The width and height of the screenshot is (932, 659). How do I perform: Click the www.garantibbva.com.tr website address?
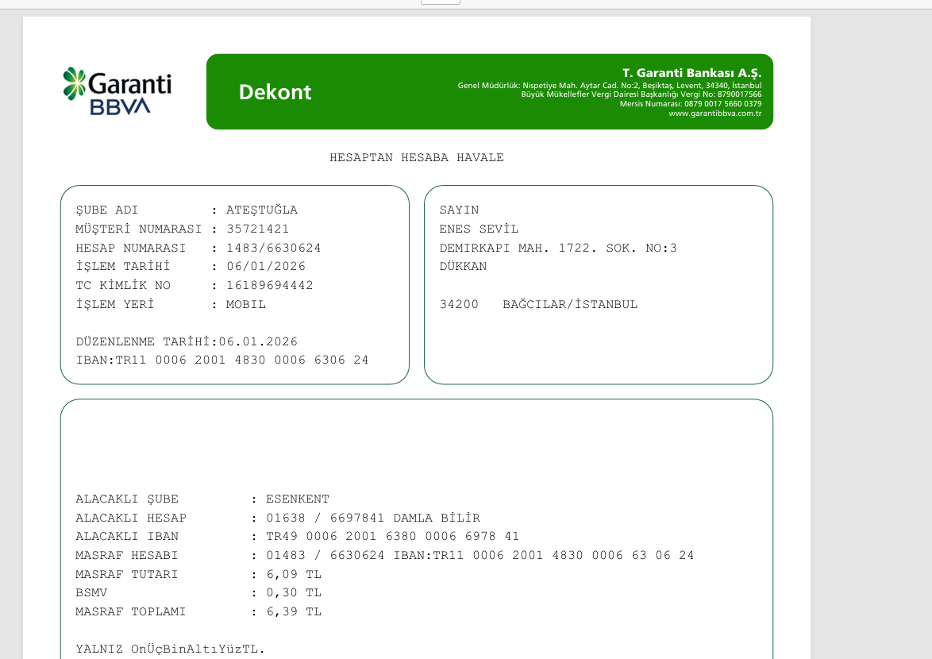pyautogui.click(x=715, y=114)
